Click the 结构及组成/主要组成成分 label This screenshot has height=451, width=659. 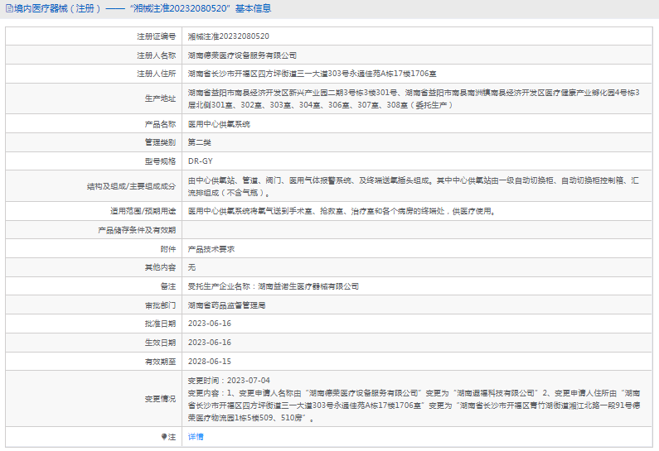click(x=131, y=186)
